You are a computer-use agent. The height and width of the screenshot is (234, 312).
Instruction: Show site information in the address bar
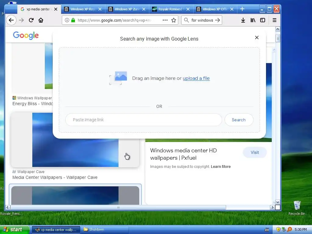click(67, 20)
